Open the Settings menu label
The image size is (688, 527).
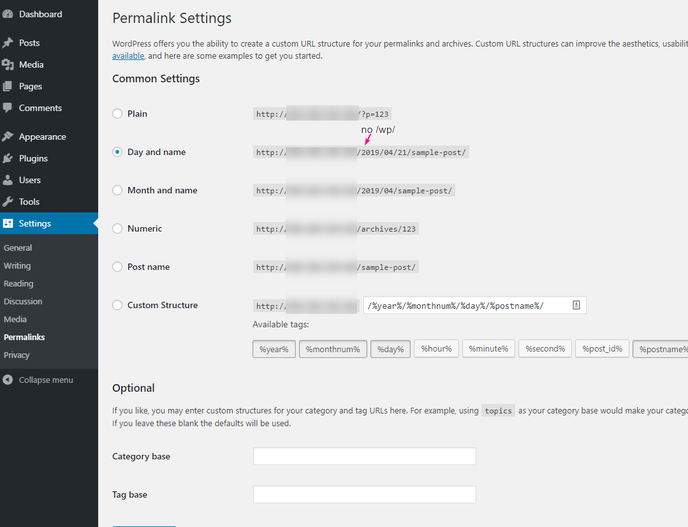(x=34, y=223)
